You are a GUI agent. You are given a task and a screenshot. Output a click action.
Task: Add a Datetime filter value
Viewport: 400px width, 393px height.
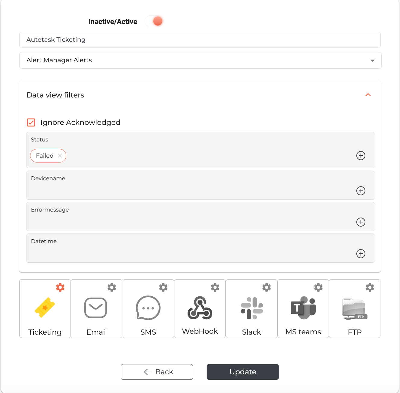(x=361, y=254)
